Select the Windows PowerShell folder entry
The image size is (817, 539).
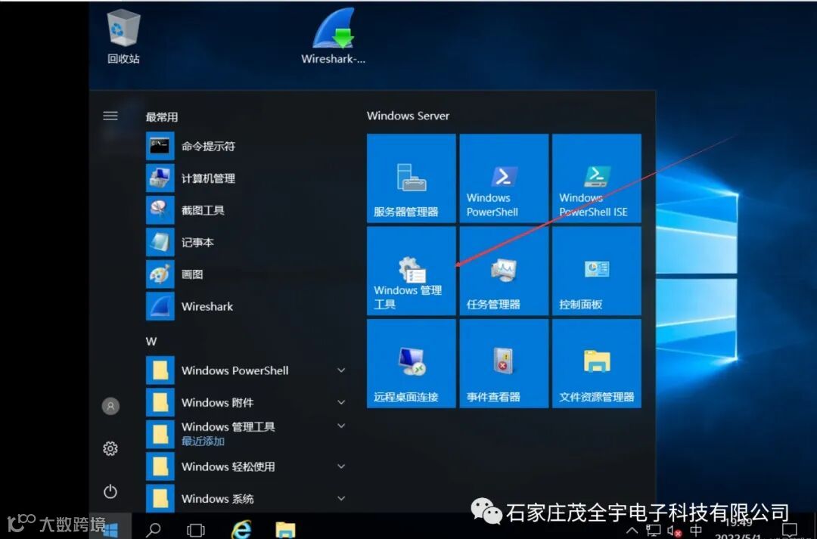[245, 370]
